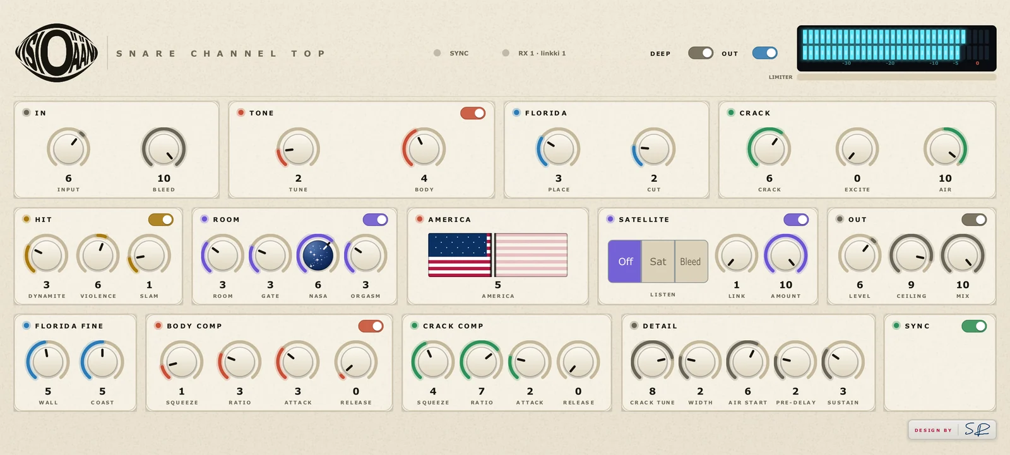Select Bleed listen mode

point(691,261)
